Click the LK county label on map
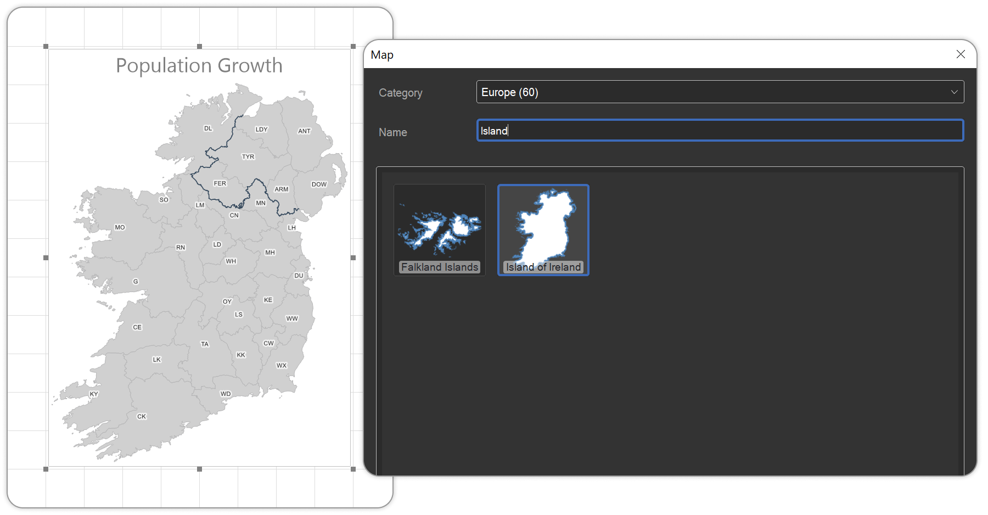Viewport: 988px width, 515px height. pyautogui.click(x=157, y=360)
